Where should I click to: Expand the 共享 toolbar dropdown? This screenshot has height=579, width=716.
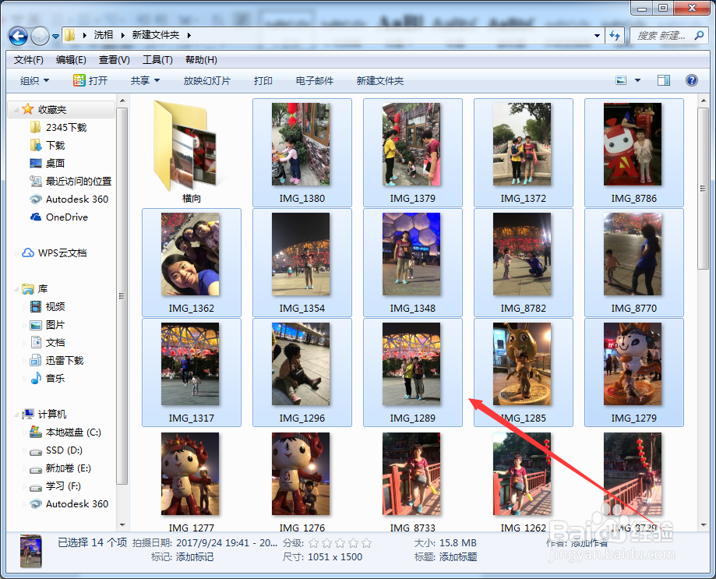click(145, 81)
